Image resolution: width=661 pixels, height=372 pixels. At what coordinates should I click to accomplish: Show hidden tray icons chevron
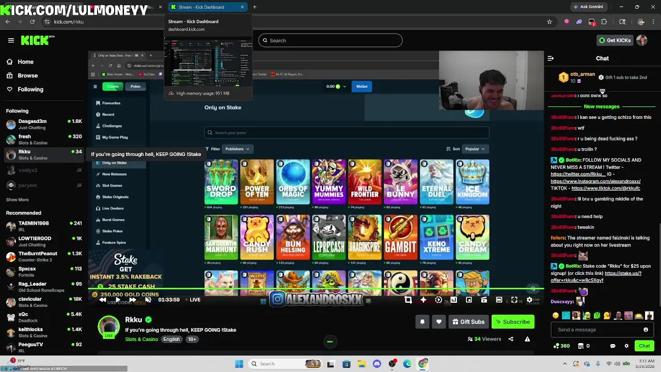(x=564, y=364)
